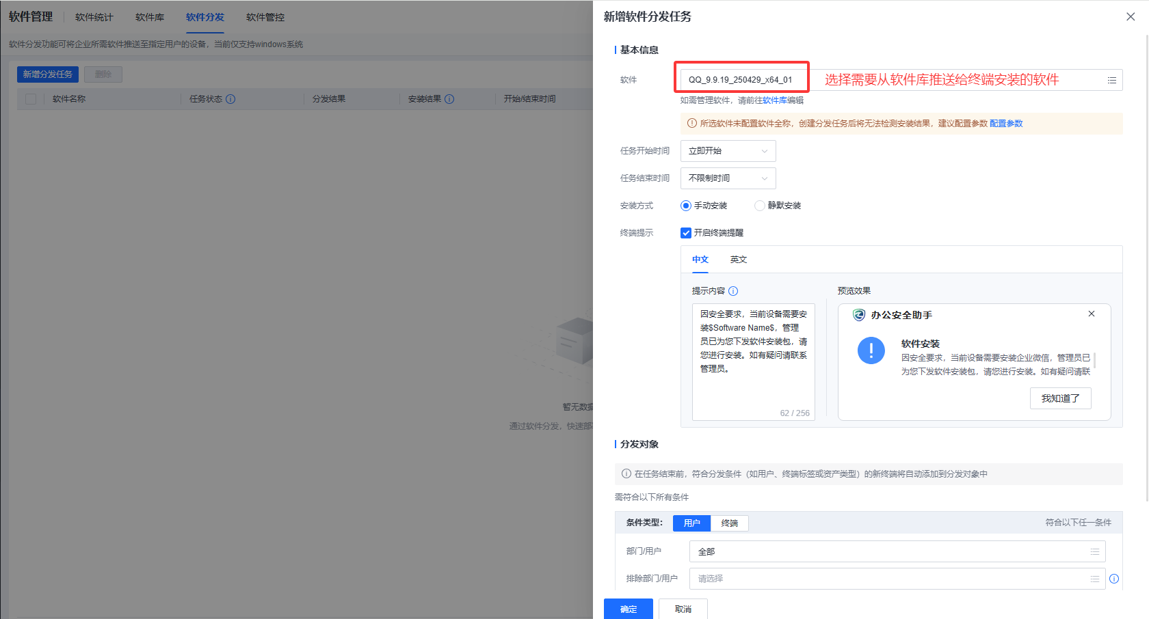Click the info icon beside 安装结果

coord(449,99)
